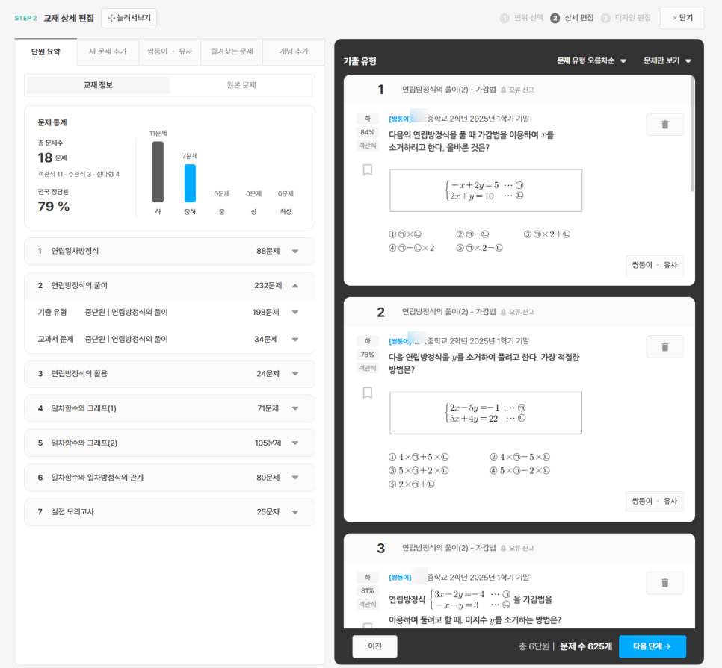Go to step 2 상세 편집
The image size is (722, 668).
pos(573,18)
